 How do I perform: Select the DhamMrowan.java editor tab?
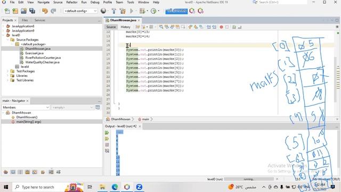pyautogui.click(x=123, y=20)
